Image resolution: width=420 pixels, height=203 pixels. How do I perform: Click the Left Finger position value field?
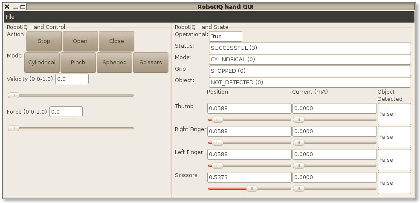coord(249,154)
